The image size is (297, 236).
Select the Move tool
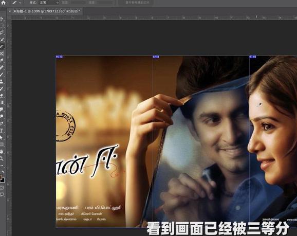pos(2,19)
